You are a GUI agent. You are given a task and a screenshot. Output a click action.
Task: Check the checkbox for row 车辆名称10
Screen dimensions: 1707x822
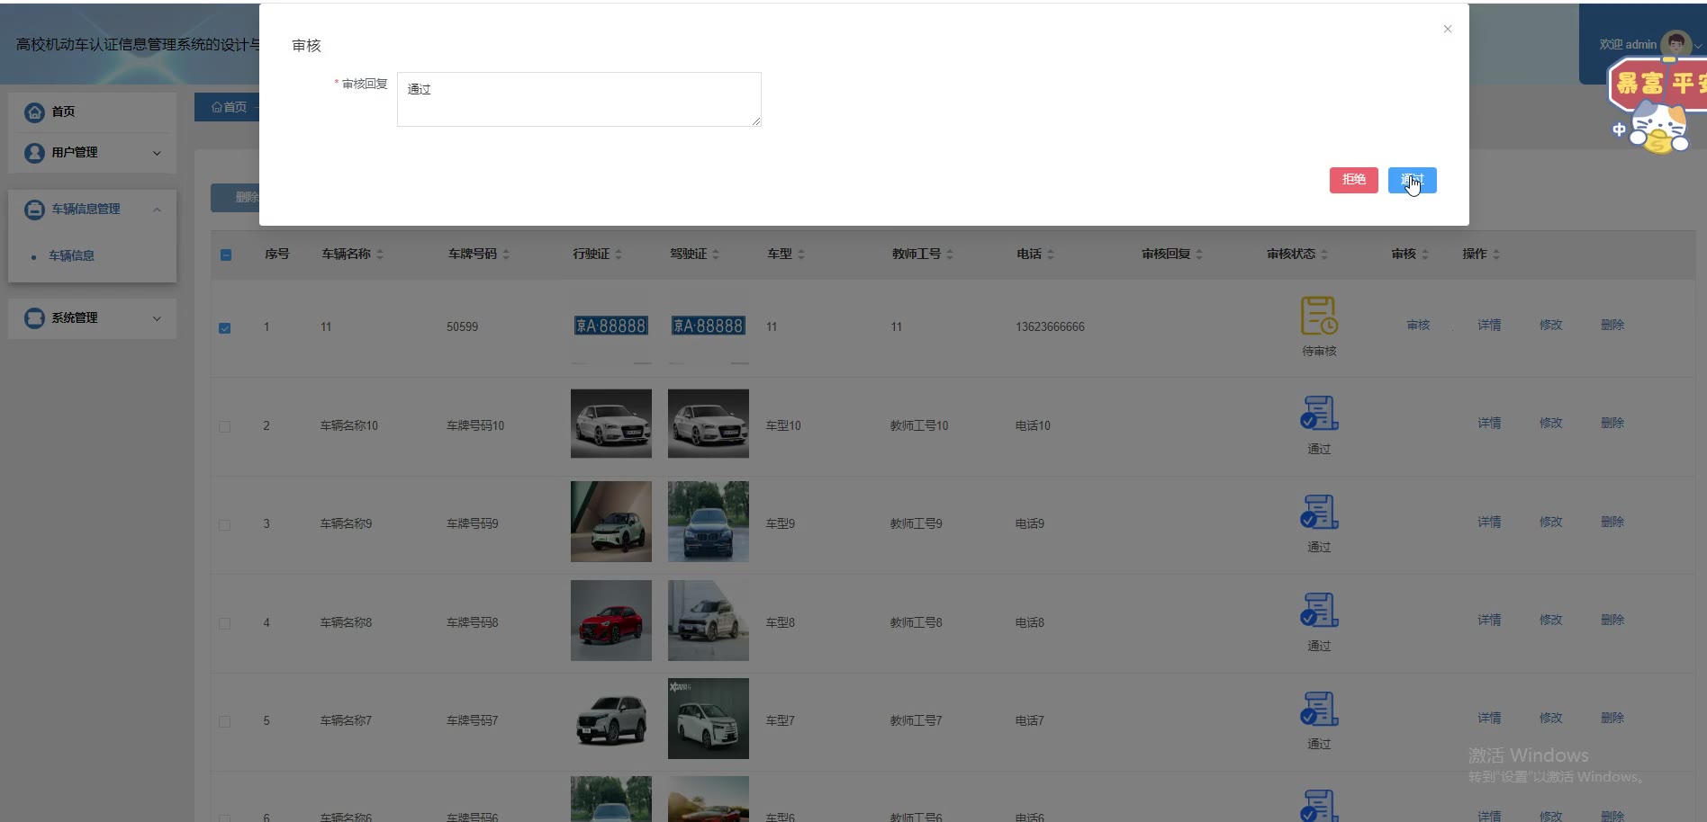(x=225, y=426)
